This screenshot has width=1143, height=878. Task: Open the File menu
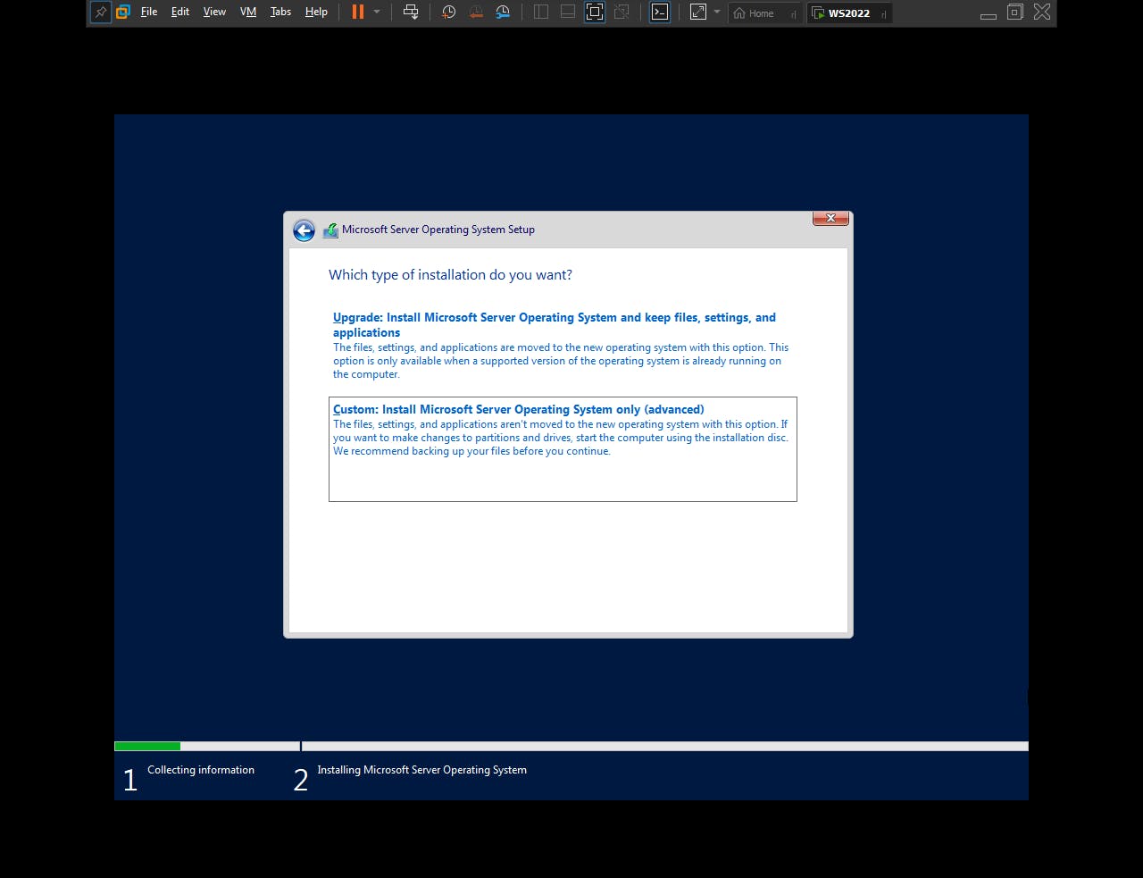coord(149,13)
